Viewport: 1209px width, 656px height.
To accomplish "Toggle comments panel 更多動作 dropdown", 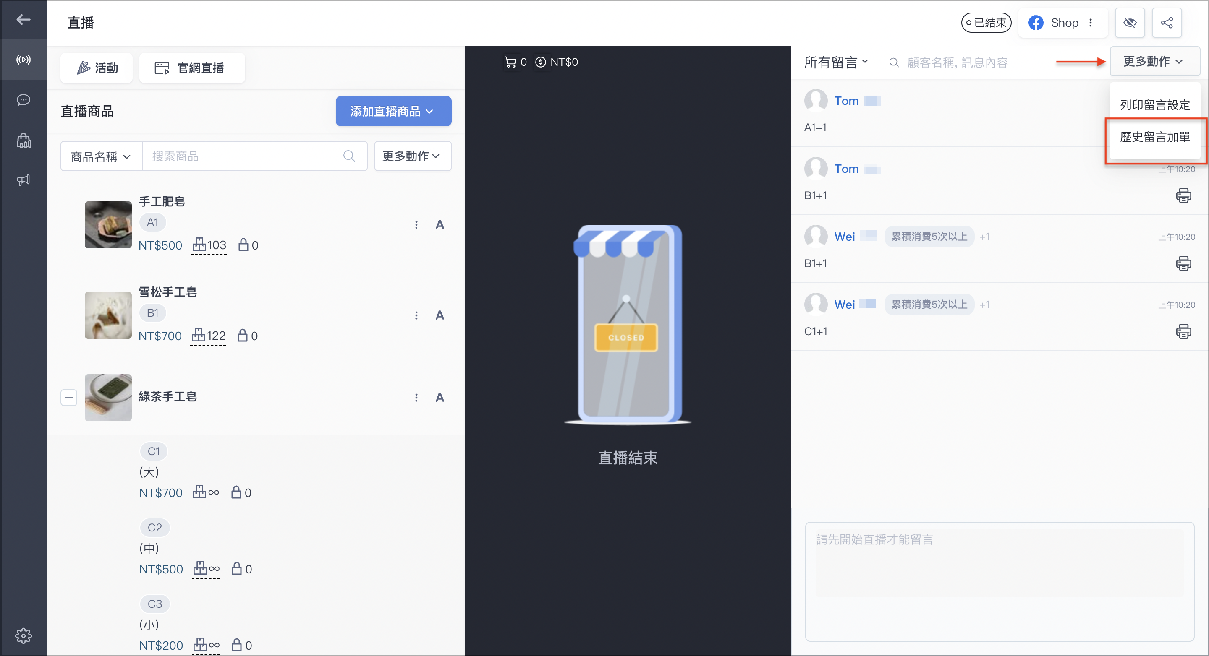I will tap(1154, 61).
